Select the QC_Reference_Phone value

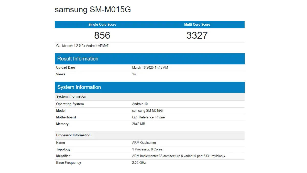coord(148,117)
